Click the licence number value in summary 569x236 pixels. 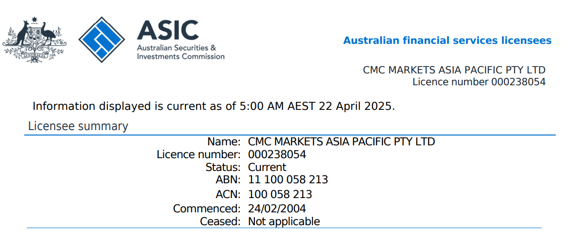pyautogui.click(x=277, y=155)
